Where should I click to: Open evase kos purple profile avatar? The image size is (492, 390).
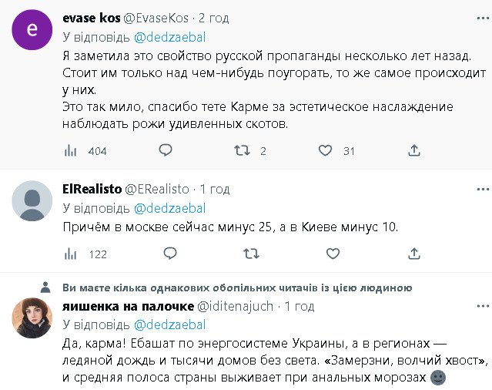click(x=32, y=31)
